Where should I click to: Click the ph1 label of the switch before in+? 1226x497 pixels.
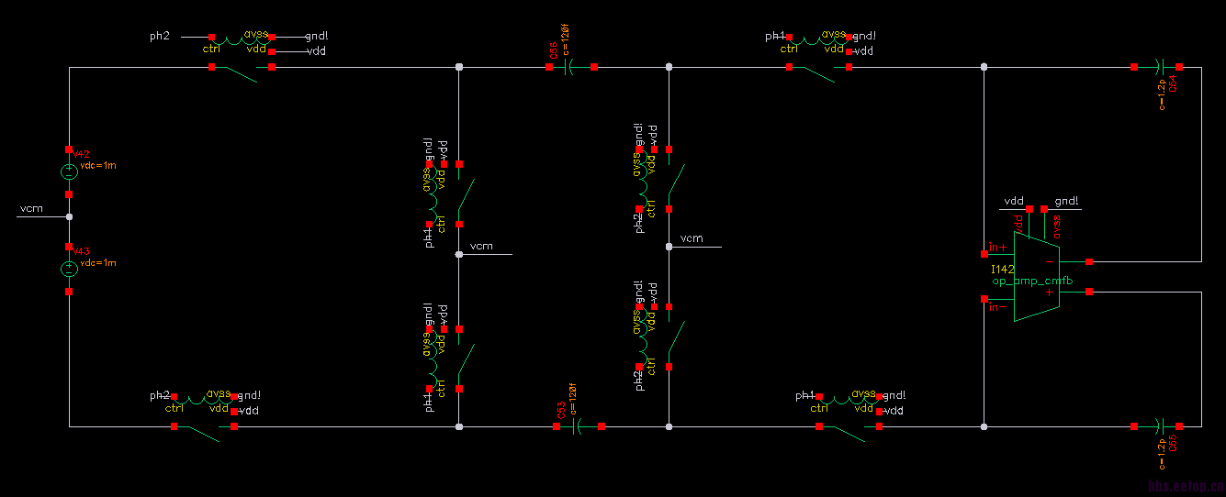[x=775, y=36]
